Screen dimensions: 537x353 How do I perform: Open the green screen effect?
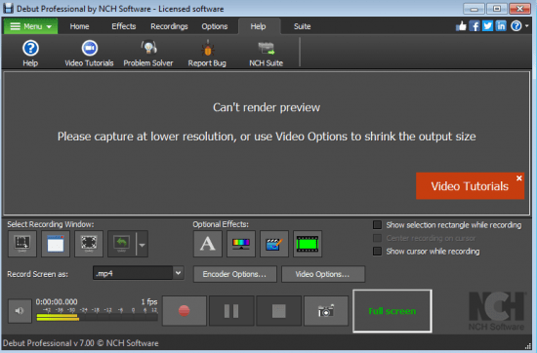coord(308,244)
